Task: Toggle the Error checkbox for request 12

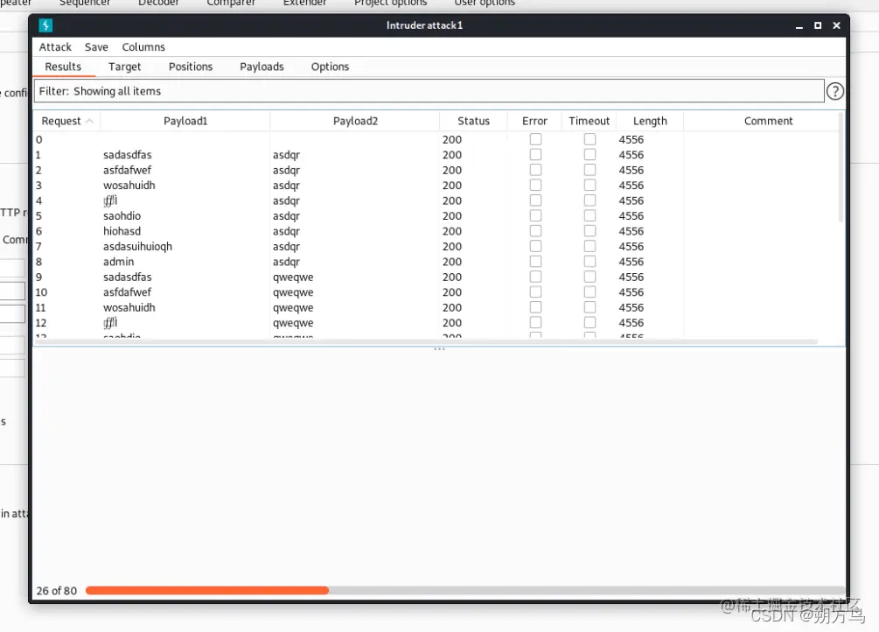Action: (535, 323)
